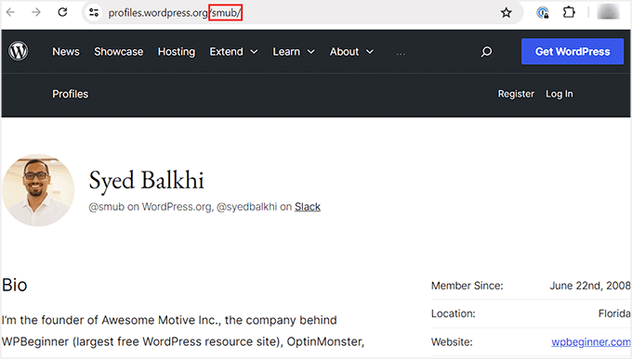Image resolution: width=632 pixels, height=359 pixels.
Task: Open the Showcase menu item
Action: pyautogui.click(x=119, y=52)
